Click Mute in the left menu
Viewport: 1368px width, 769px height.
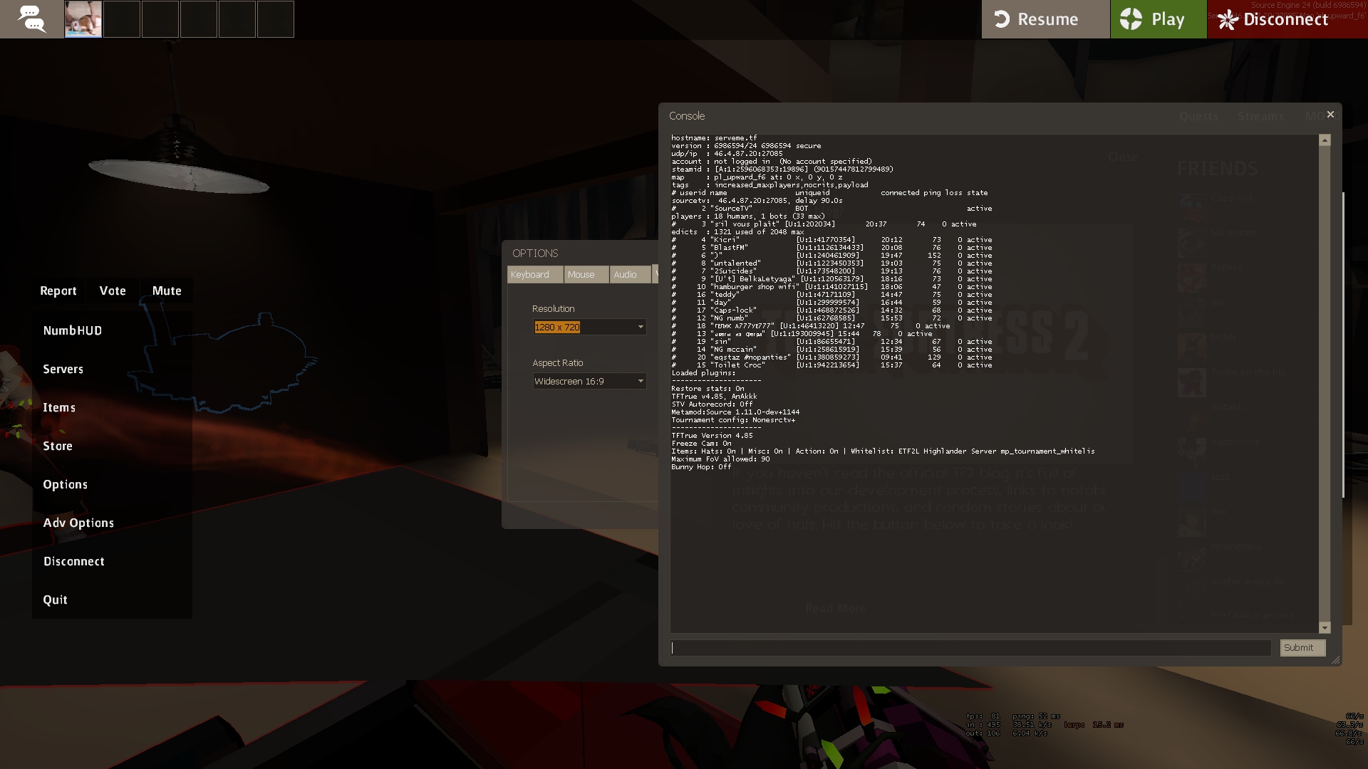tap(167, 291)
